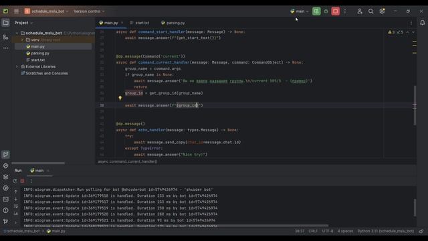Open IDE settings gear
Image resolution: width=428 pixels, height=241 pixels.
(382, 11)
